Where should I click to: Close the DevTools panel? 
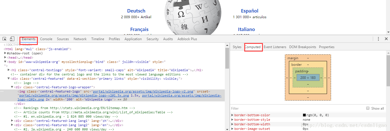click(386, 39)
